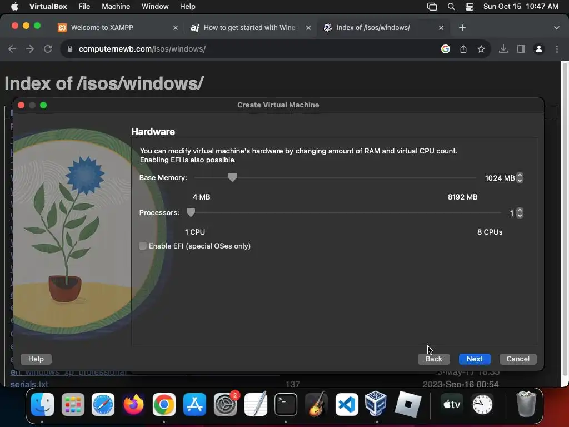Open the Trash in the dock
Viewport: 569px width, 427px height.
coord(526,404)
